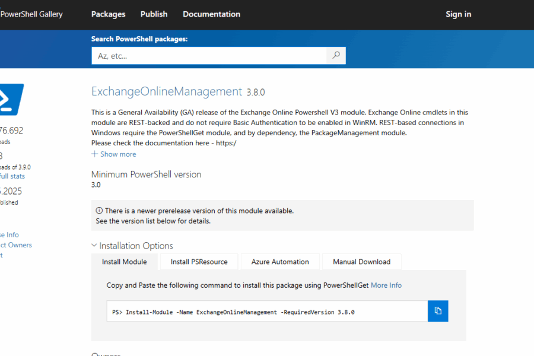The width and height of the screenshot is (534, 356).
Task: Open the full stats link
Action: tap(12, 176)
